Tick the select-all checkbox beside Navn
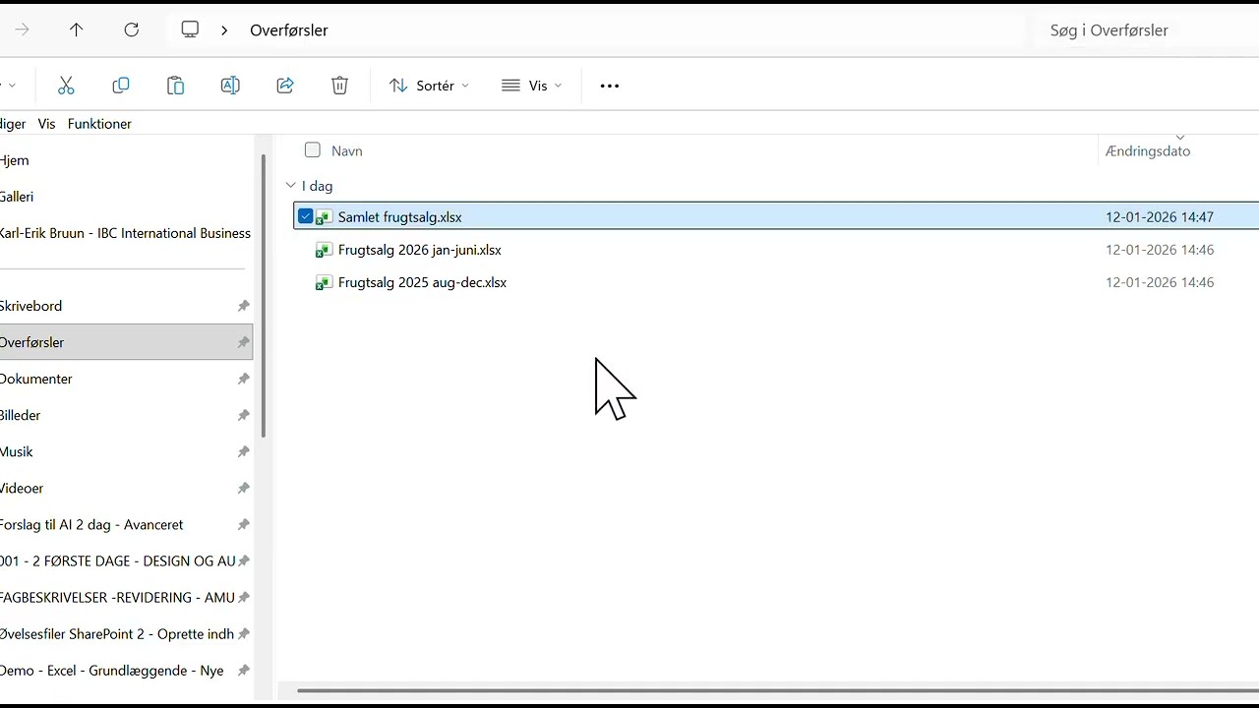1259x708 pixels. point(313,150)
